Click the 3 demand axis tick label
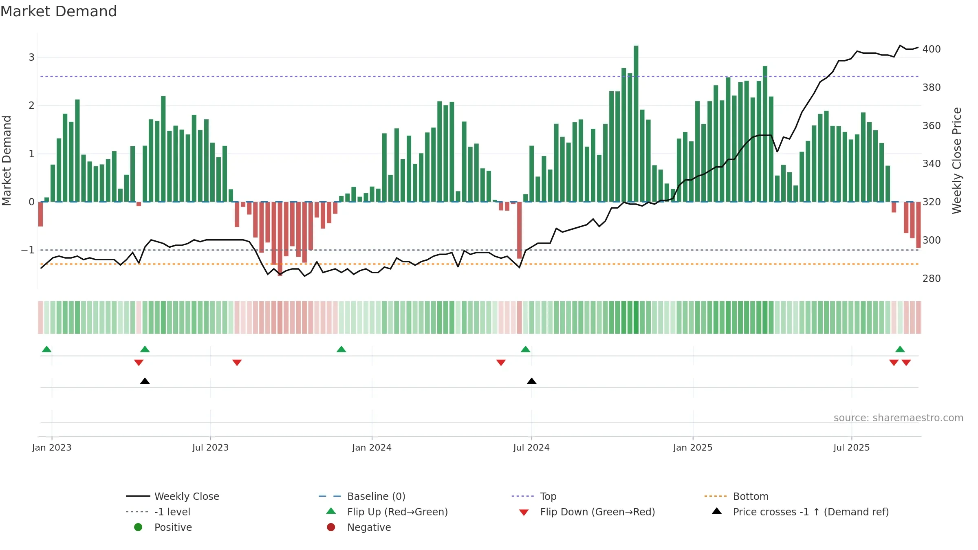The width and height of the screenshot is (978, 550). 31,57
